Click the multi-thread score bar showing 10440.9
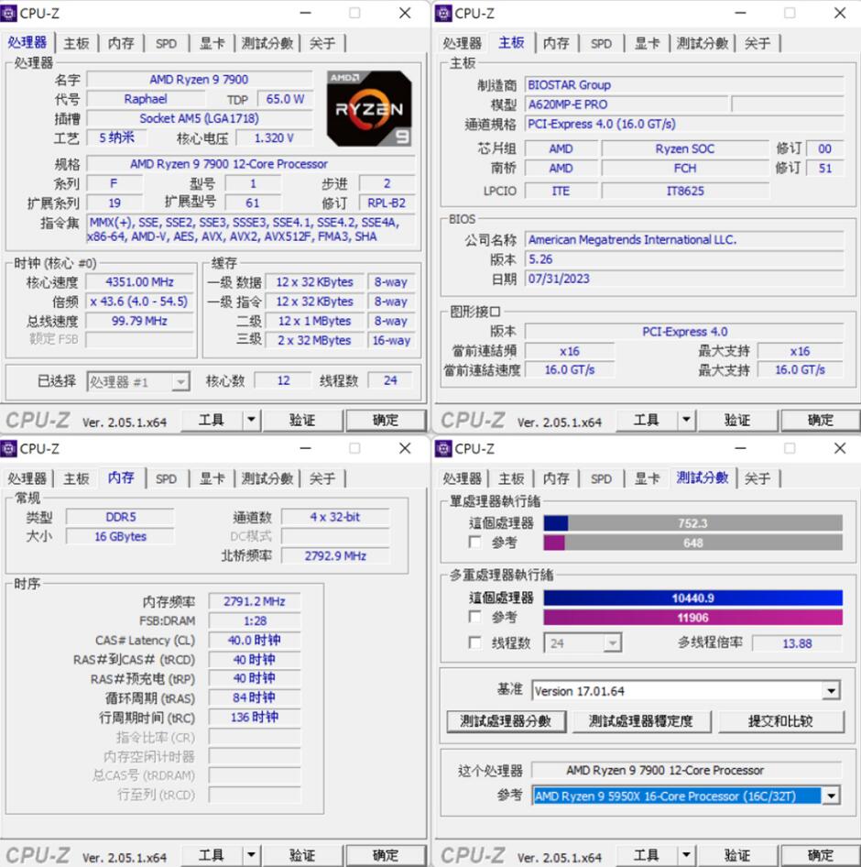 [x=693, y=598]
